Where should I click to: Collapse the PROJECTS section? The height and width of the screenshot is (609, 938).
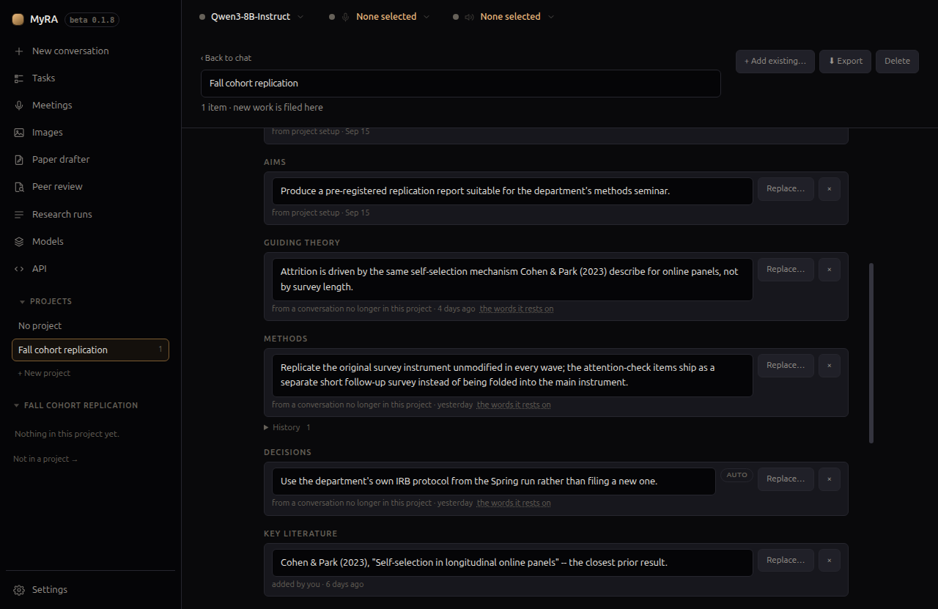45,301
